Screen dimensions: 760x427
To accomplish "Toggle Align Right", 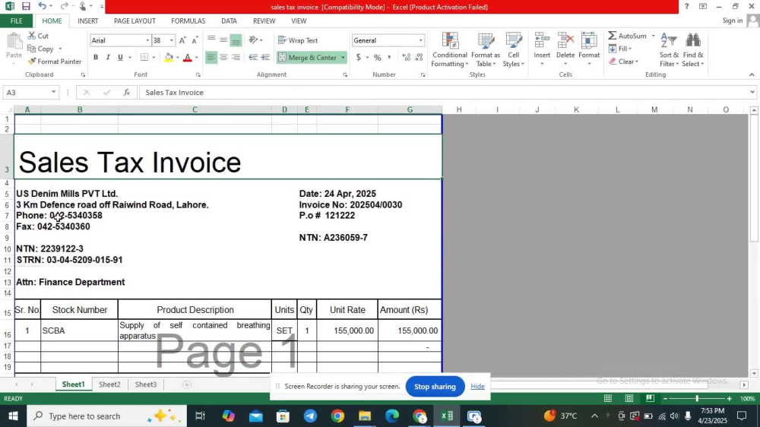I will click(236, 57).
